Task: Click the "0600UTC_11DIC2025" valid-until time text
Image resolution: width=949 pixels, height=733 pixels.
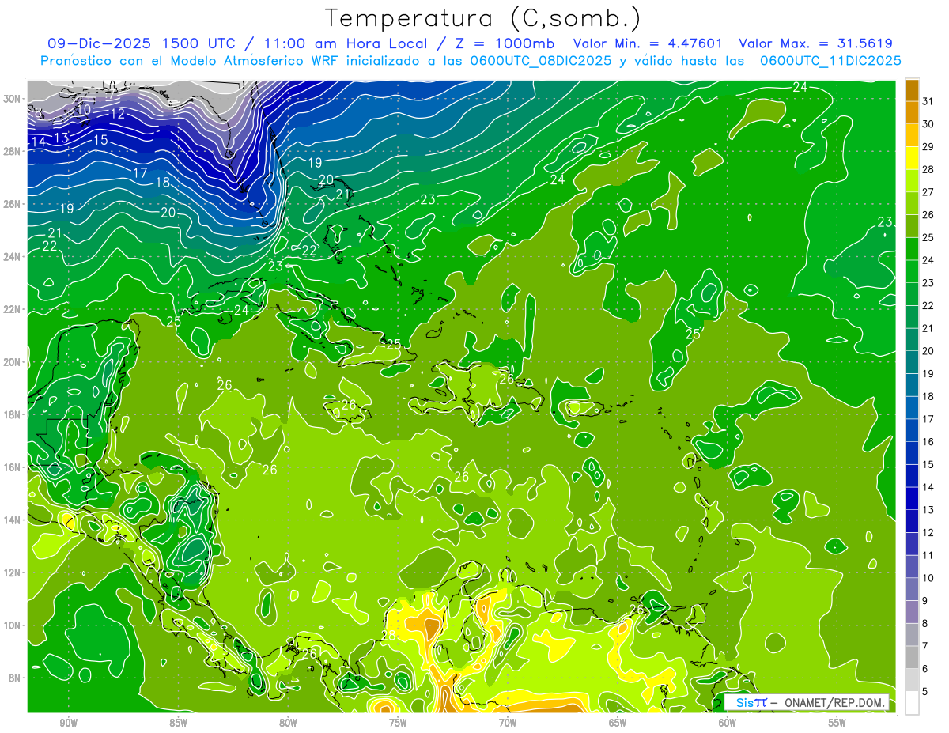Action: (x=830, y=61)
